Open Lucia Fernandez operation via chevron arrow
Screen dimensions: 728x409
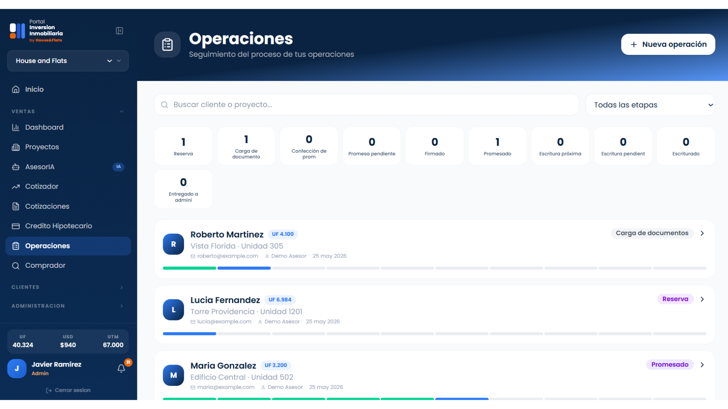tap(702, 299)
